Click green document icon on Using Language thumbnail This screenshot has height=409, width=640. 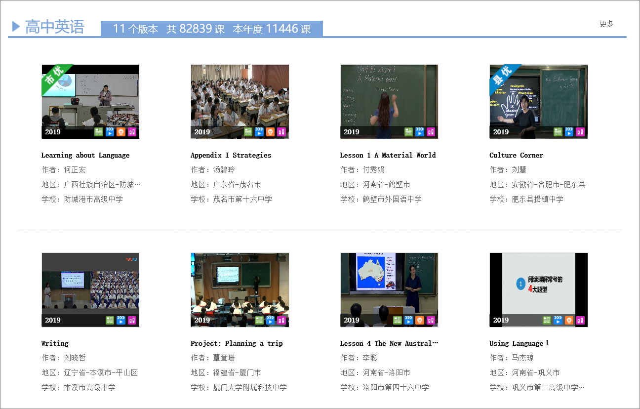[547, 320]
